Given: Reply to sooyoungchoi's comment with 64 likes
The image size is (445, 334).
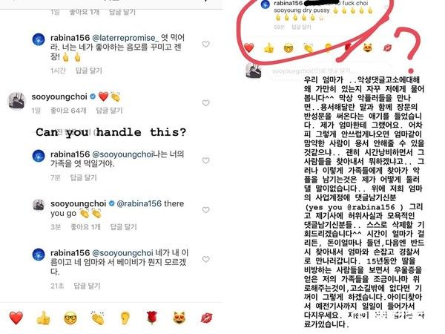Looking at the screenshot, I should click(109, 111).
